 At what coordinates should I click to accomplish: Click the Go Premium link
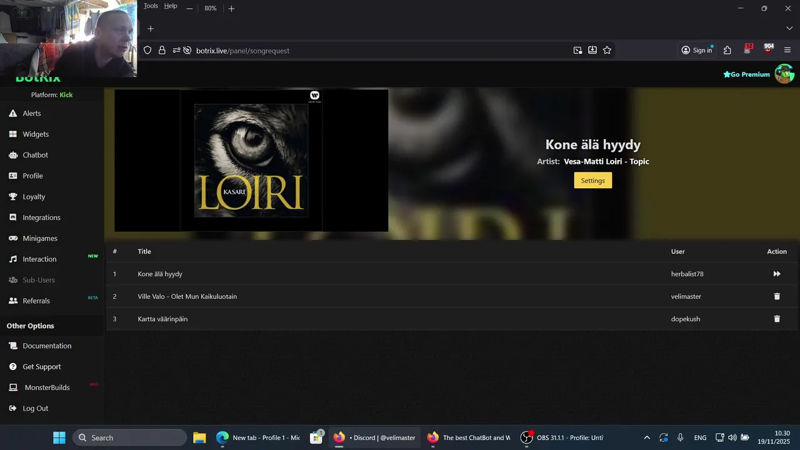tap(746, 74)
